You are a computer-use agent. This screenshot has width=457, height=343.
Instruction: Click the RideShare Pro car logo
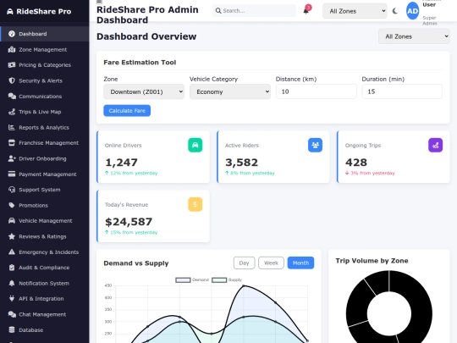pos(10,12)
